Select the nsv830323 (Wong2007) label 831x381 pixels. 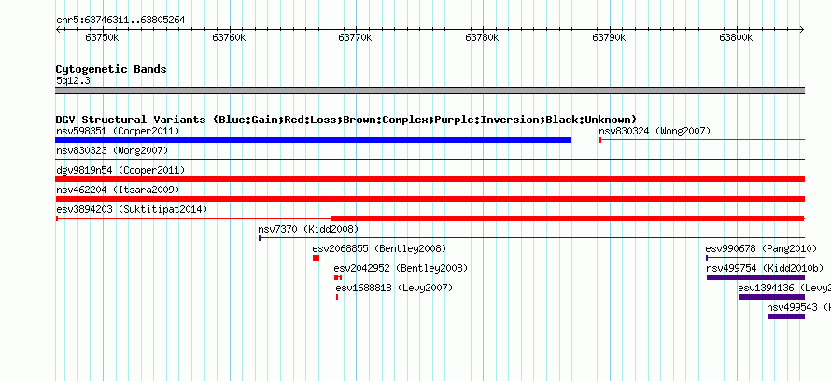point(112,150)
